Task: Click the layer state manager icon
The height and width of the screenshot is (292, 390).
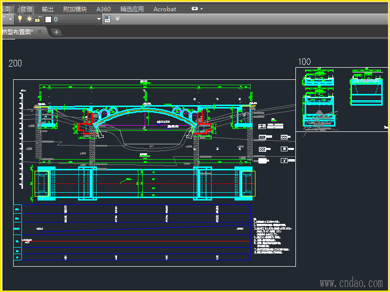Action: [108, 19]
